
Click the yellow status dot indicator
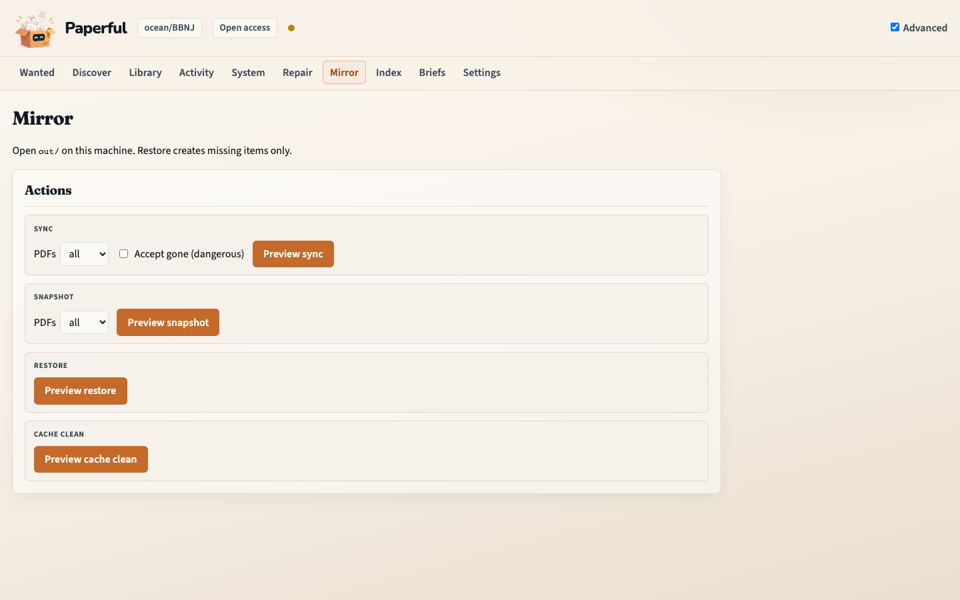pos(291,28)
